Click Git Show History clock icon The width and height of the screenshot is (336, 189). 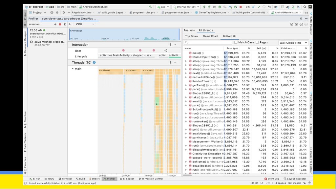tap(264, 7)
